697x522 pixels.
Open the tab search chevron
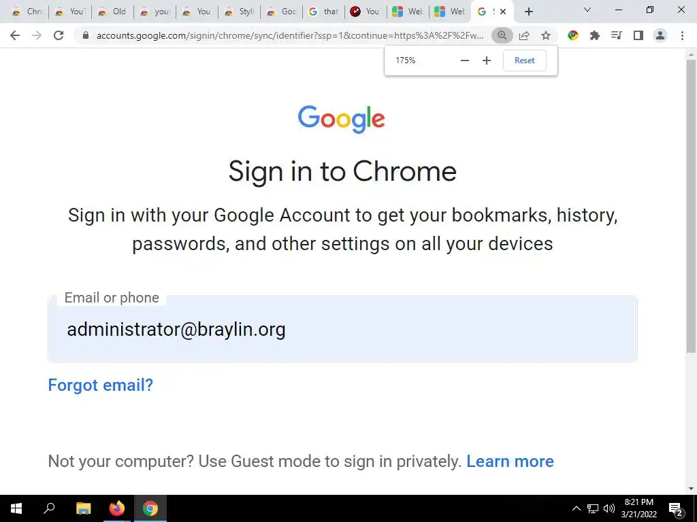(587, 10)
